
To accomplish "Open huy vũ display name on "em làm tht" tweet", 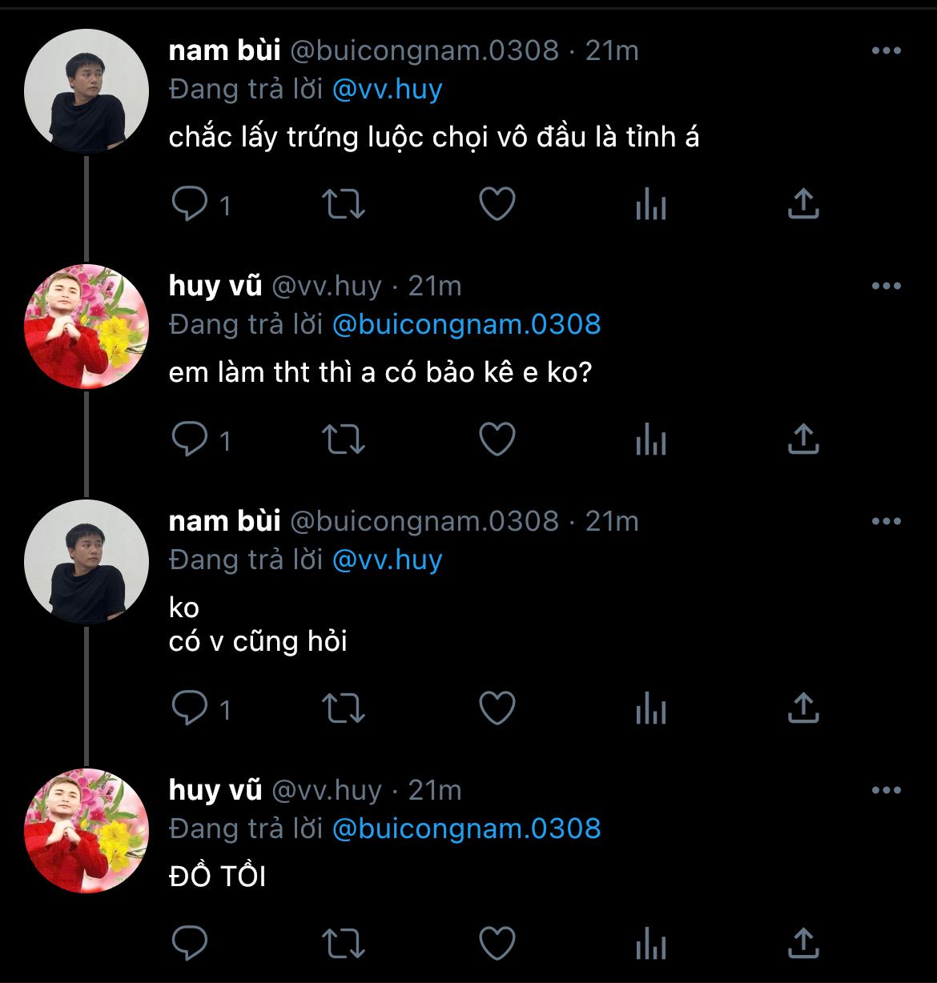I will [215, 286].
